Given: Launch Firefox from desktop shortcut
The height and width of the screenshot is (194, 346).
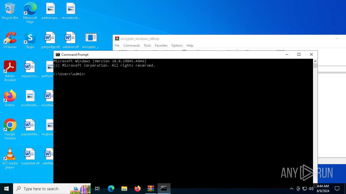Looking at the screenshot, I should coord(10,98).
